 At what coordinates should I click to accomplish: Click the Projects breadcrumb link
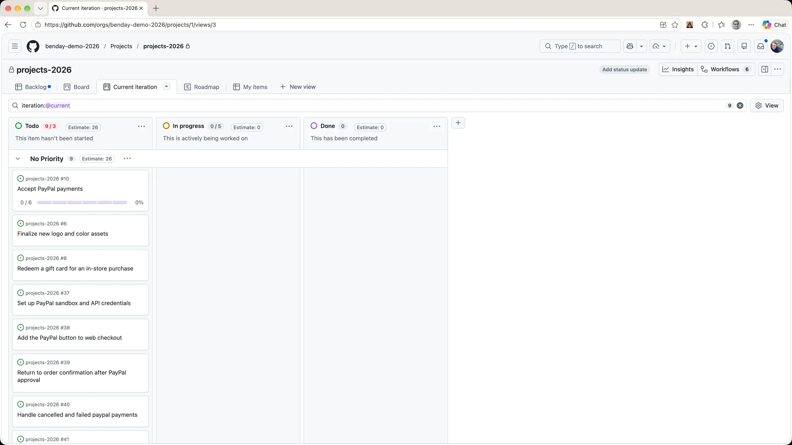[121, 46]
